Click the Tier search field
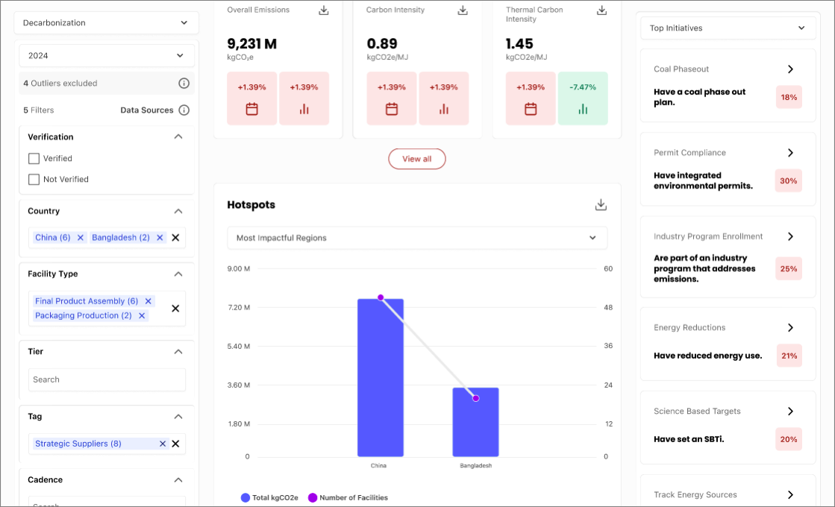This screenshot has height=507, width=835. tap(107, 380)
